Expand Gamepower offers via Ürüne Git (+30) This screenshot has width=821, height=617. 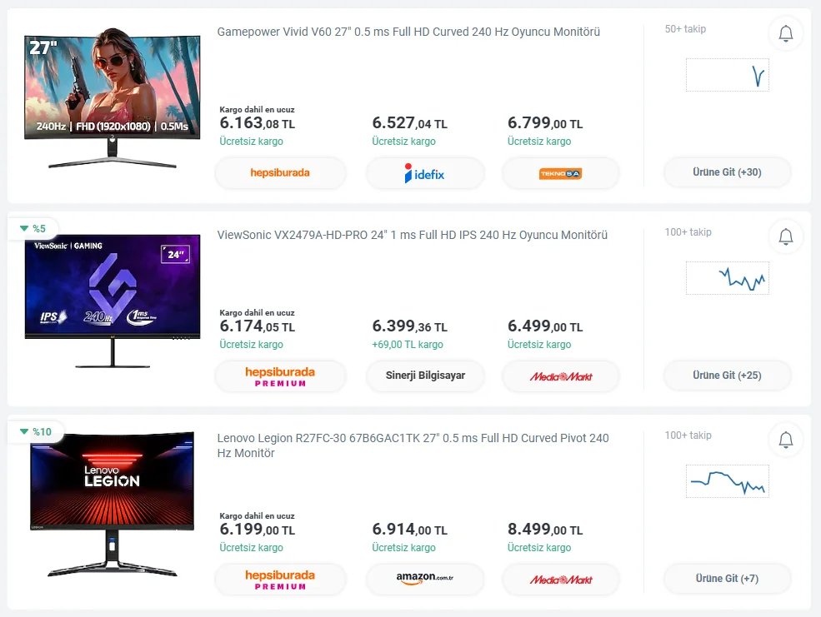click(727, 172)
